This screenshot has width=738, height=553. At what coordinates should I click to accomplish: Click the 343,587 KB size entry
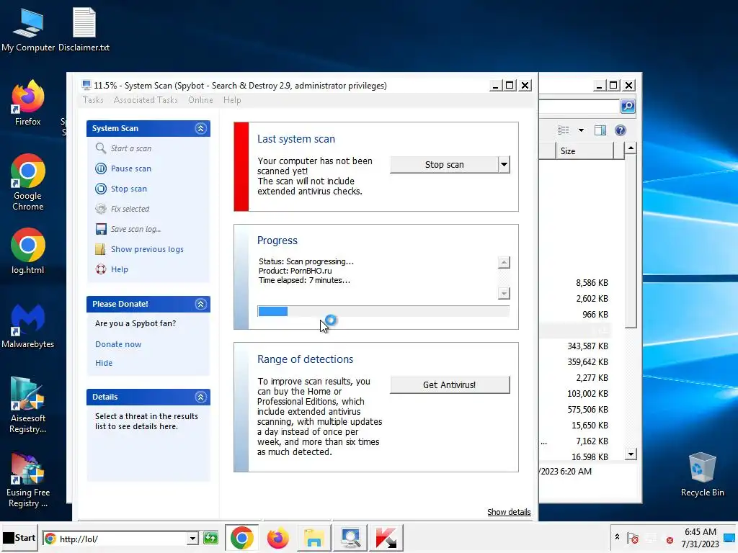pos(587,346)
